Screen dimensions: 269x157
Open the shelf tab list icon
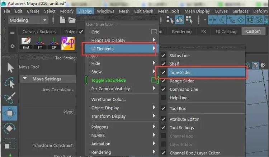tap(12, 33)
